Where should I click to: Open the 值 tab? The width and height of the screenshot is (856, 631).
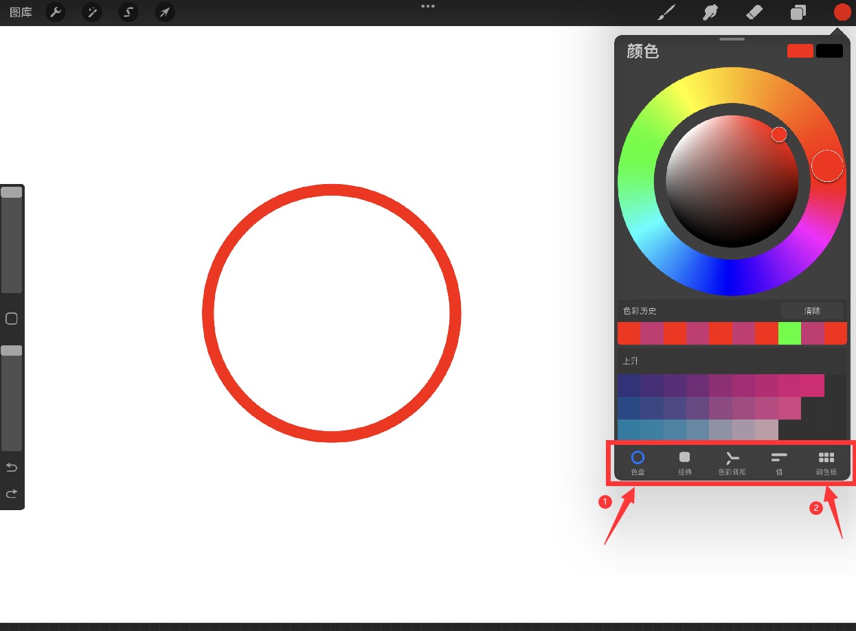pos(779,463)
